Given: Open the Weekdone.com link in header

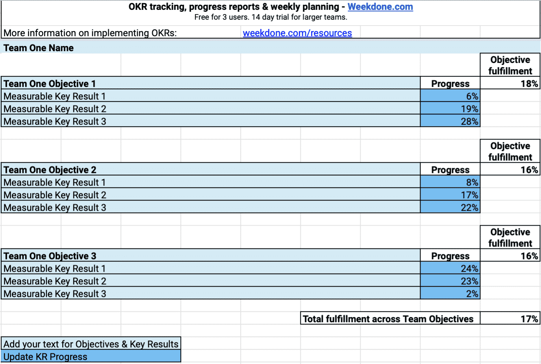Looking at the screenshot, I should (x=380, y=7).
